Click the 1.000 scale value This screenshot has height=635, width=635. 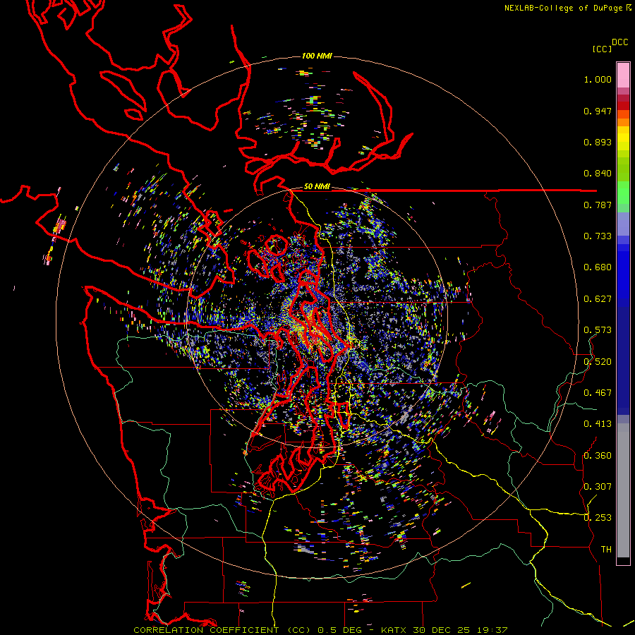[x=598, y=79]
